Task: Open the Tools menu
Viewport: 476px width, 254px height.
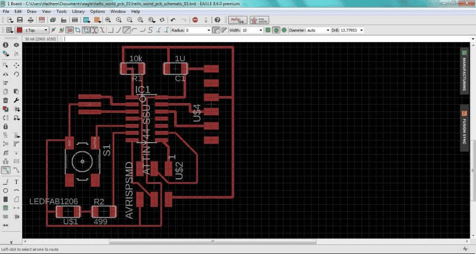Action: (x=61, y=11)
